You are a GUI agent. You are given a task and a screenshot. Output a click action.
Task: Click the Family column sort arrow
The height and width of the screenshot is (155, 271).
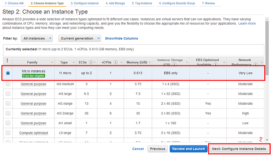pyautogui.click(x=53, y=63)
